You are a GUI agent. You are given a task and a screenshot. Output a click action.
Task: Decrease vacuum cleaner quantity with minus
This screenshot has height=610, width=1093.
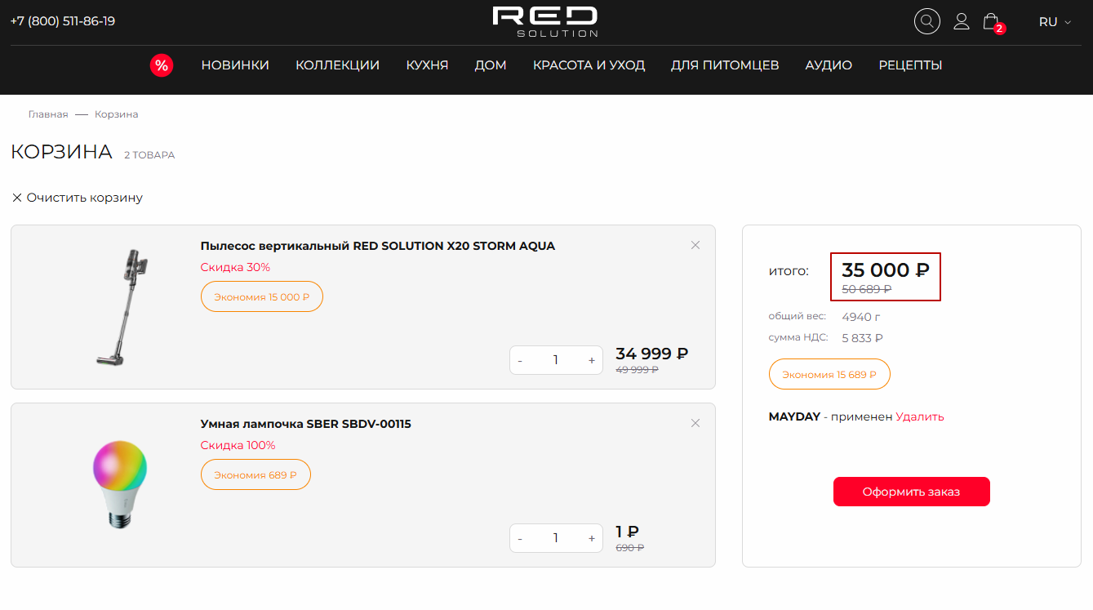point(520,360)
